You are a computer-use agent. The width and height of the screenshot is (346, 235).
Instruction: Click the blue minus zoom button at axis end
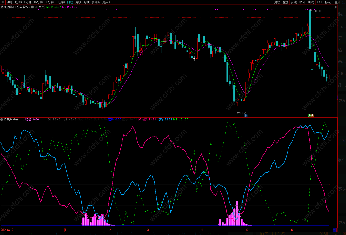coord(334,230)
